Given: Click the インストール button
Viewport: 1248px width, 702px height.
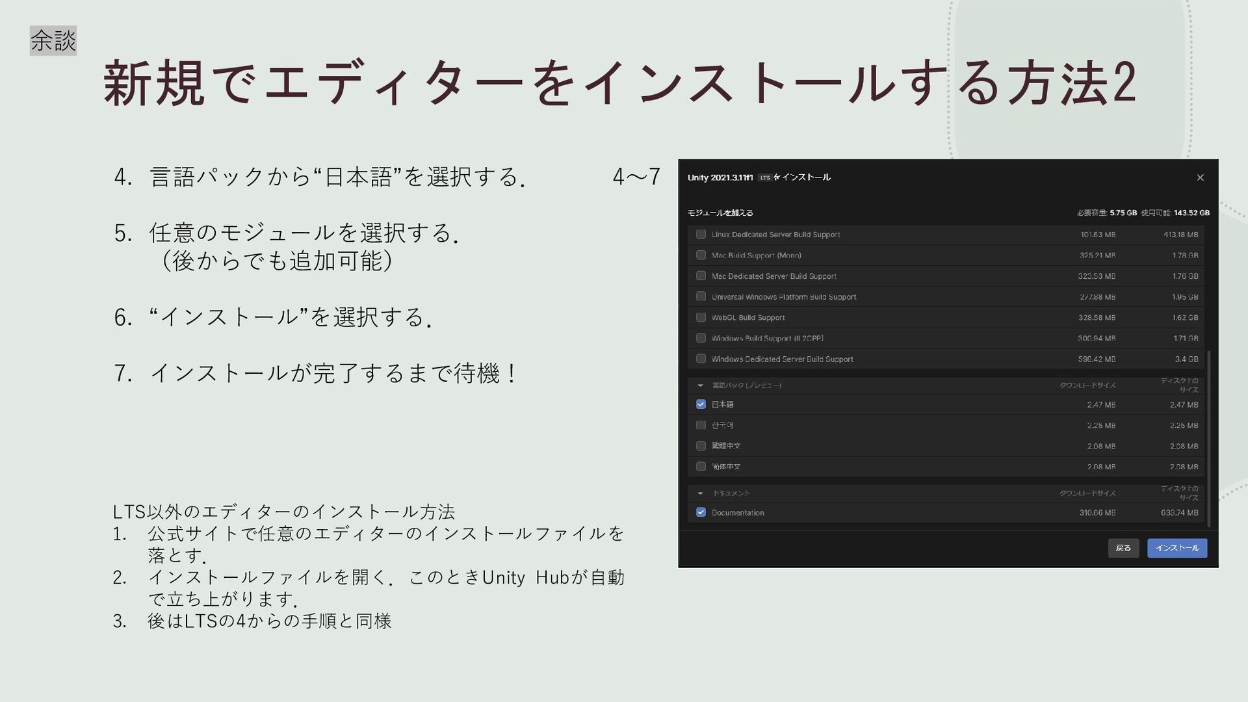Looking at the screenshot, I should click(1177, 548).
